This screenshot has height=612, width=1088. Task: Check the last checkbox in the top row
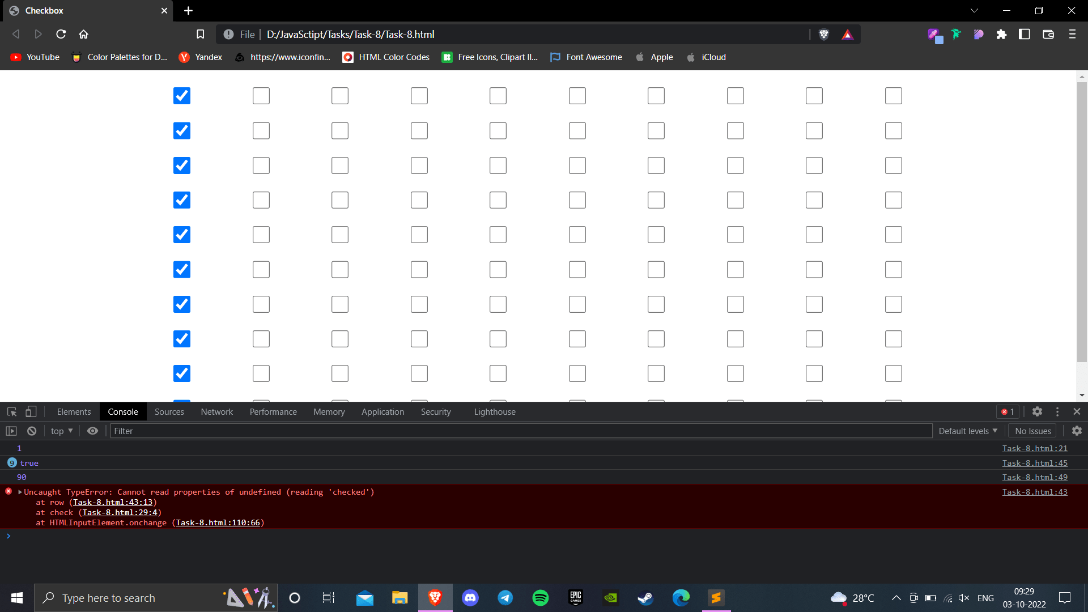[893, 96]
